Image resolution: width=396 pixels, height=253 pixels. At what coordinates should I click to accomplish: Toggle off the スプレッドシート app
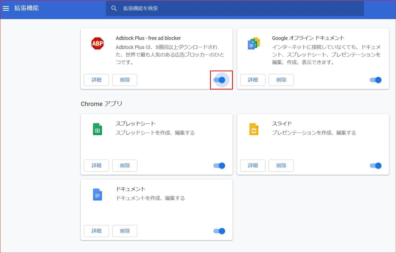(x=219, y=166)
